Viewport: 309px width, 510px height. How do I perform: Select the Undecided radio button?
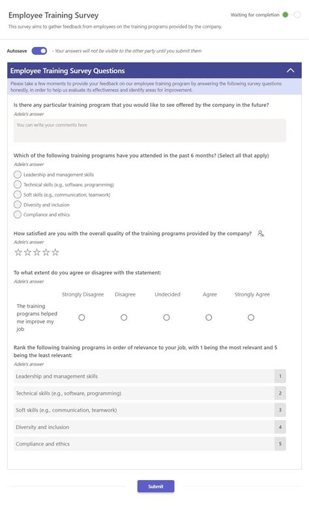click(166, 317)
